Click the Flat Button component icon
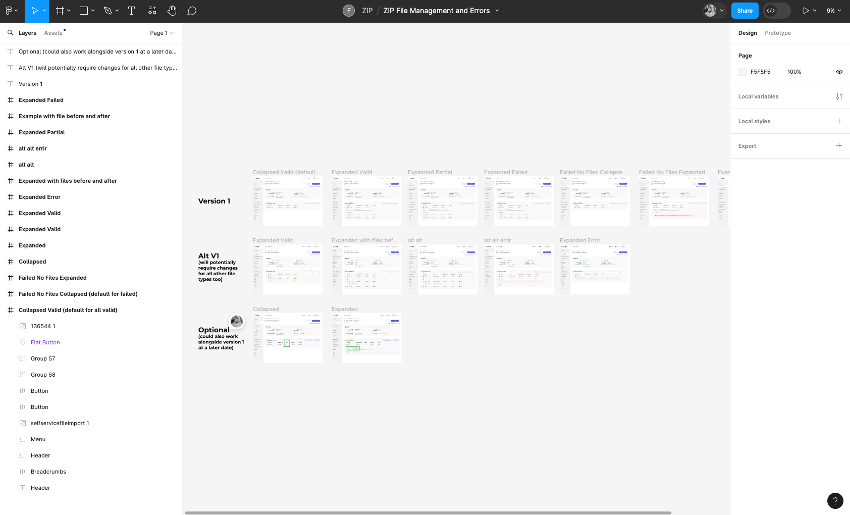The width and height of the screenshot is (850, 515). click(x=23, y=342)
